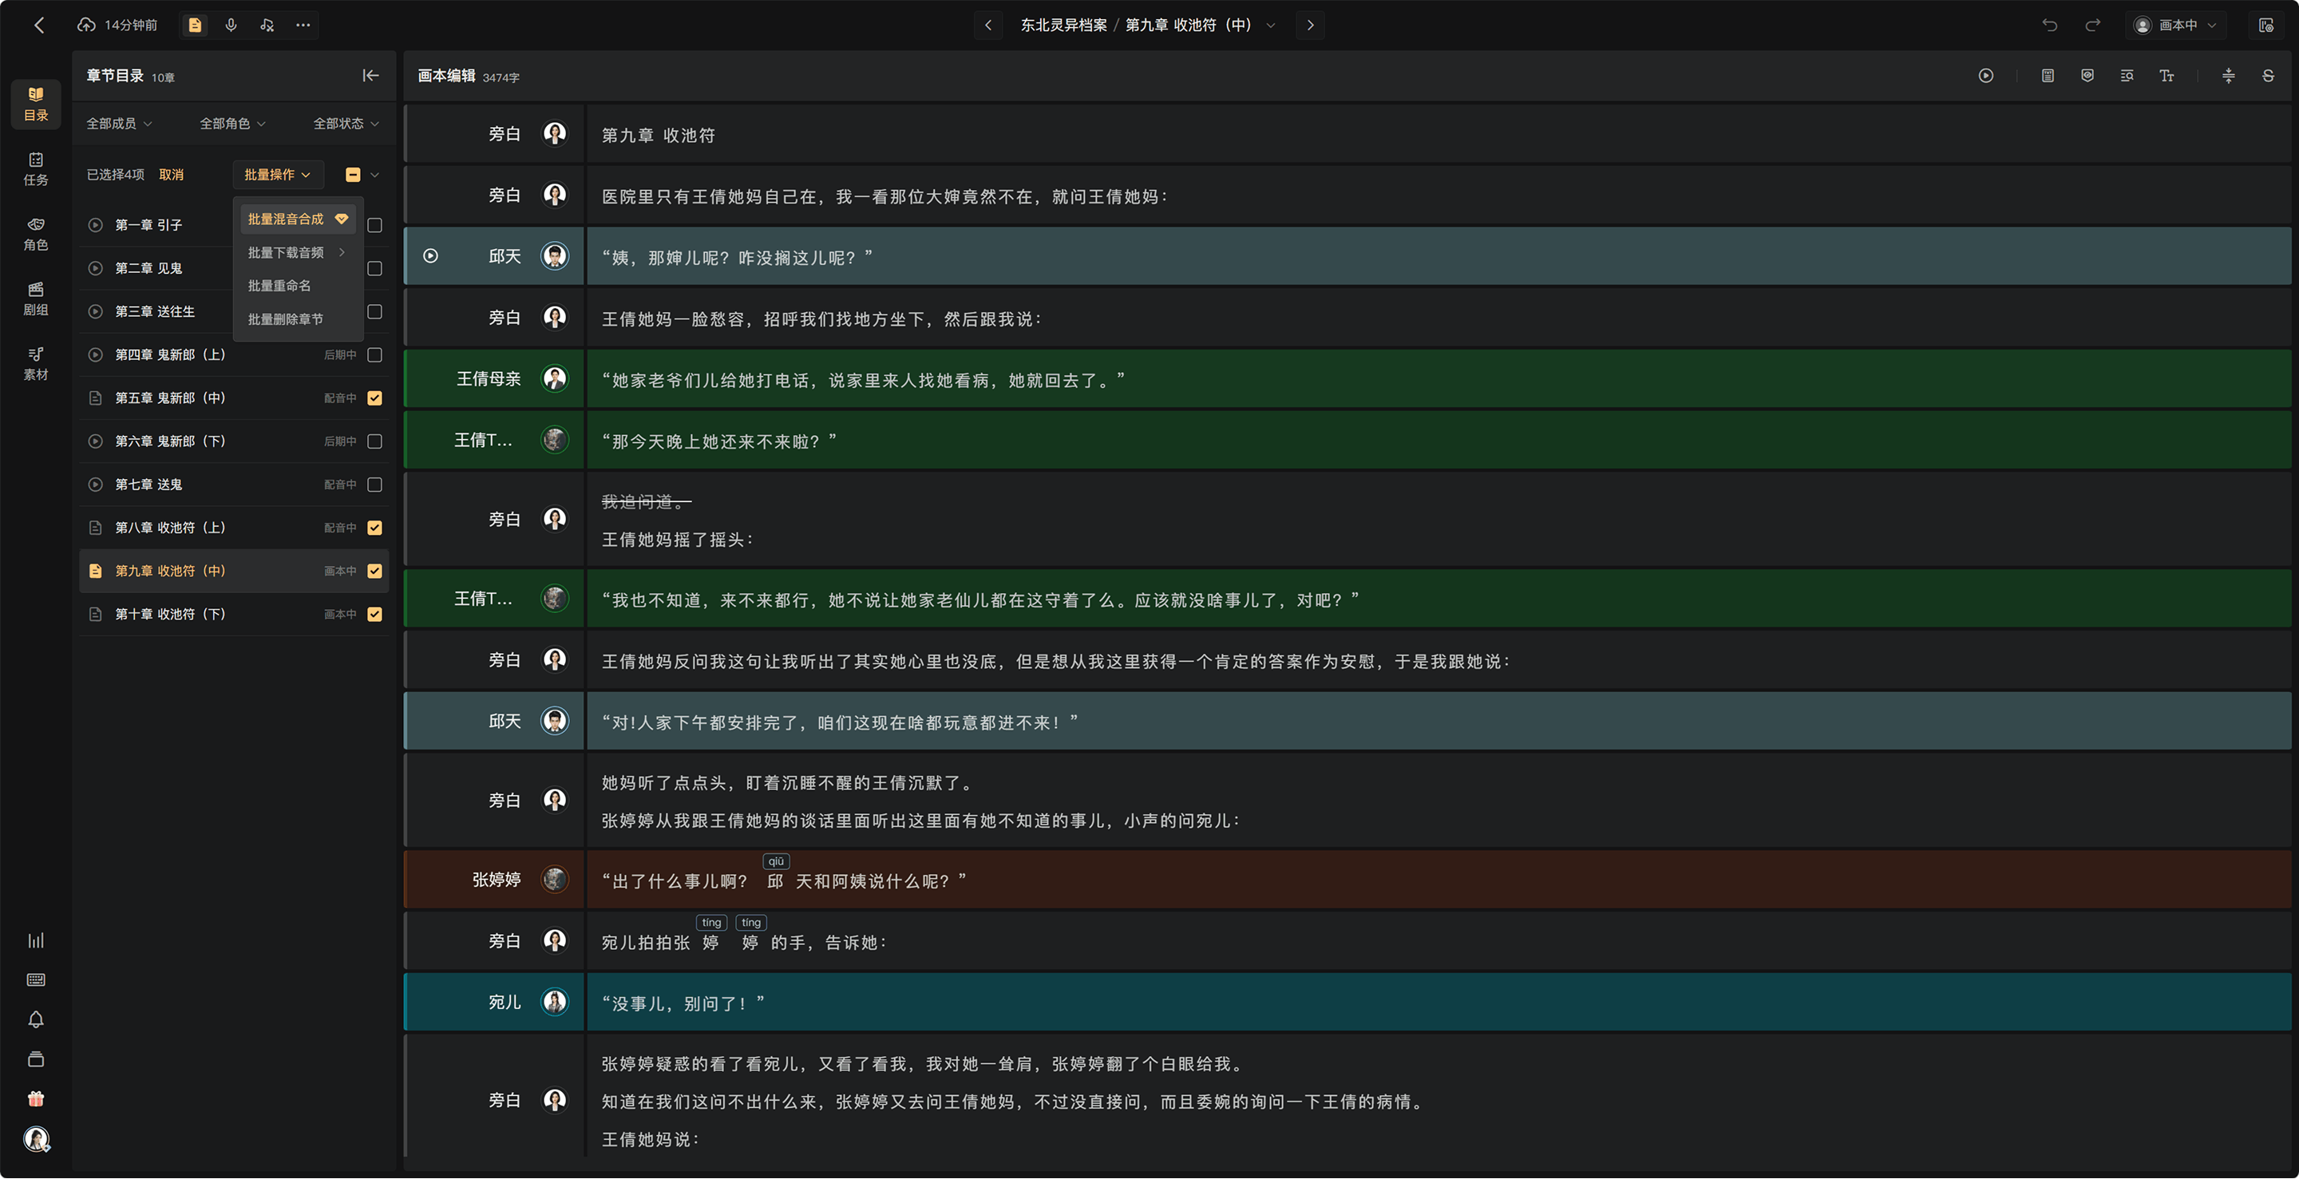
Task: Open the text font size tool
Action: [x=2166, y=76]
